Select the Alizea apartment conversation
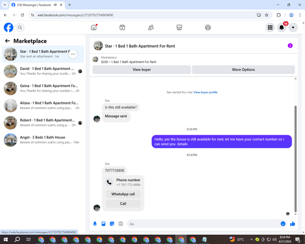 coord(43,106)
